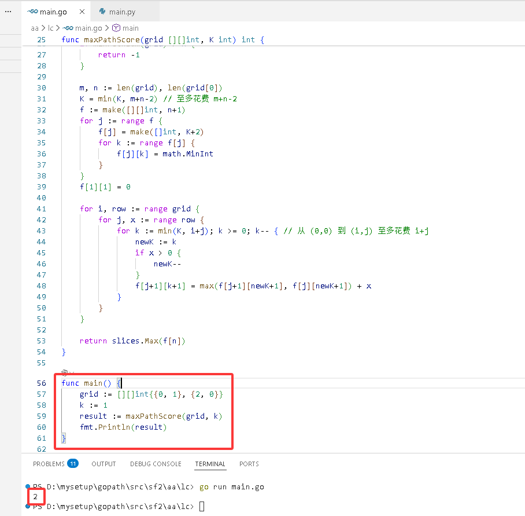Viewport: 525px width, 516px height.
Task: Click the Python icon on main.py tab
Action: coord(102,12)
